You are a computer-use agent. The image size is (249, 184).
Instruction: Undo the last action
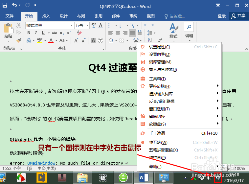pyautogui.click(x=14, y=5)
